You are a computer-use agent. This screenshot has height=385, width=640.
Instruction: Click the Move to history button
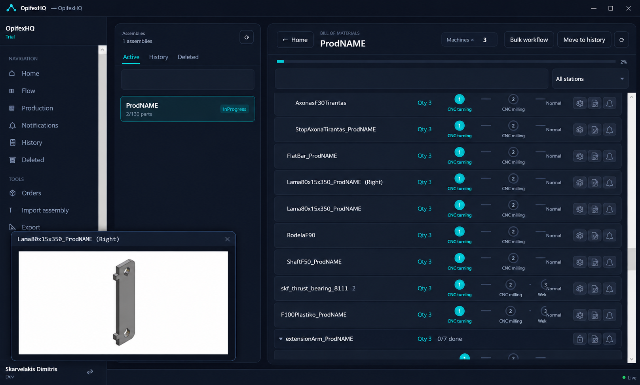click(x=584, y=40)
